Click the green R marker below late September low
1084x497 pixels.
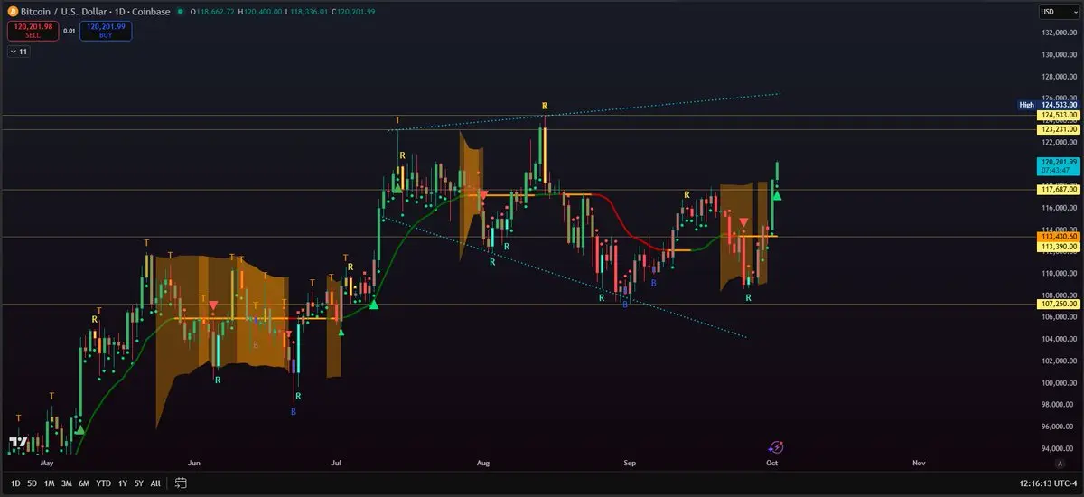748,297
